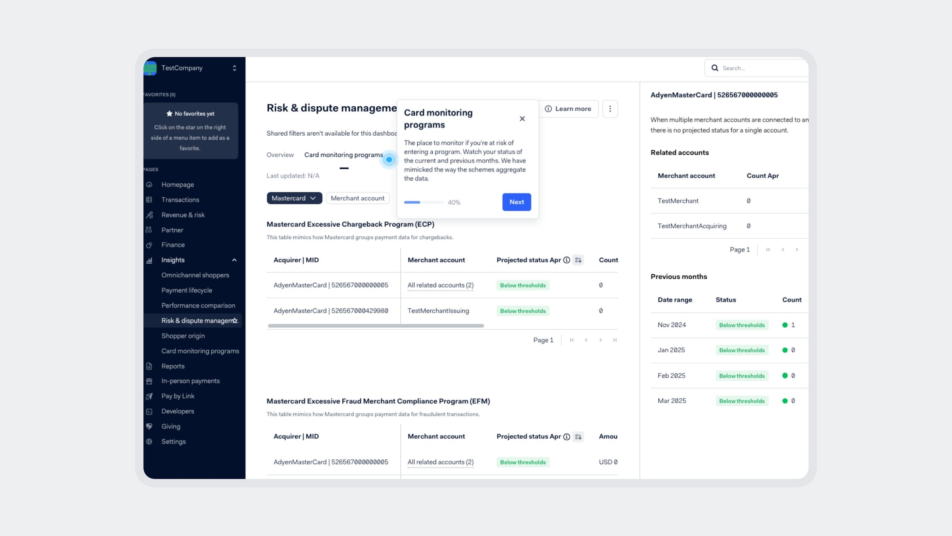Viewport: 952px width, 536px height.
Task: Click the 40% tour progress bar
Action: point(424,202)
